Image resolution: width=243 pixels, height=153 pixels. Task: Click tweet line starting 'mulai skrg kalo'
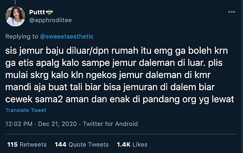pos(108,75)
